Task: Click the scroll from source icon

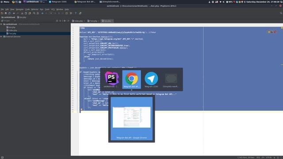Action: [x=57, y=21]
